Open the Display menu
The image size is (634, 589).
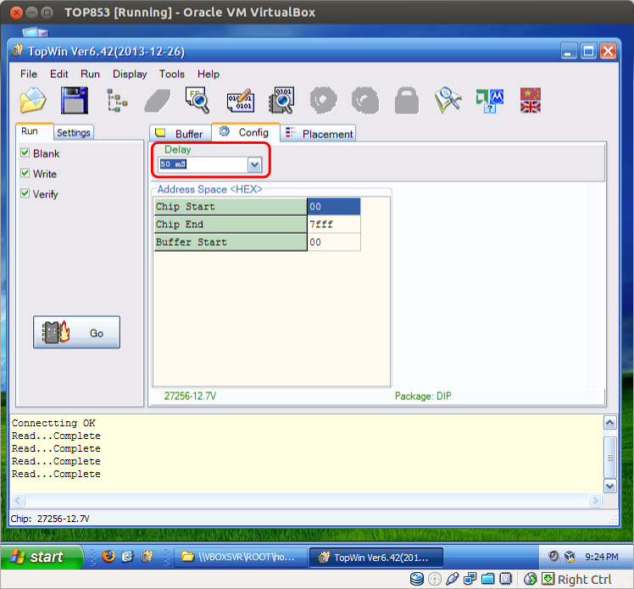click(130, 74)
